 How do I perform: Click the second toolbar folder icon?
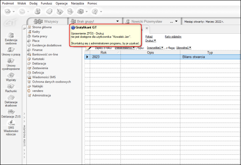[x=22, y=11]
